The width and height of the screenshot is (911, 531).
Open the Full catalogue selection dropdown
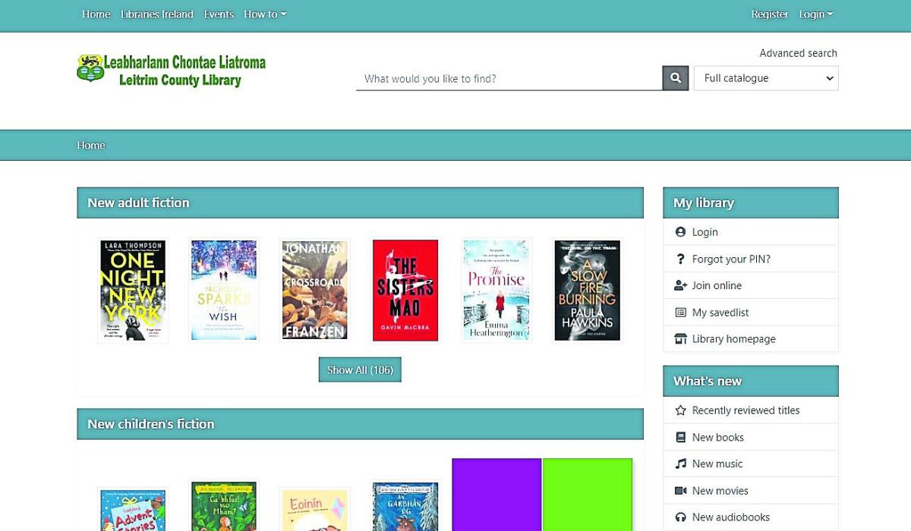(765, 77)
